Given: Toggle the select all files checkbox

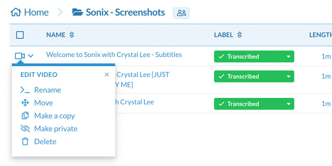Looking at the screenshot, I should coord(20,35).
